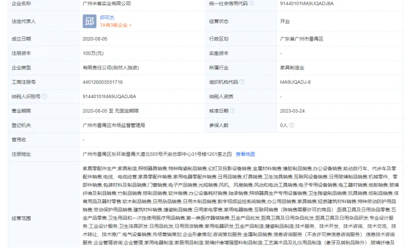Image resolution: width=407 pixels, height=248 pixels.
Task: Click the 参保人数 label
Action: click(x=219, y=125)
